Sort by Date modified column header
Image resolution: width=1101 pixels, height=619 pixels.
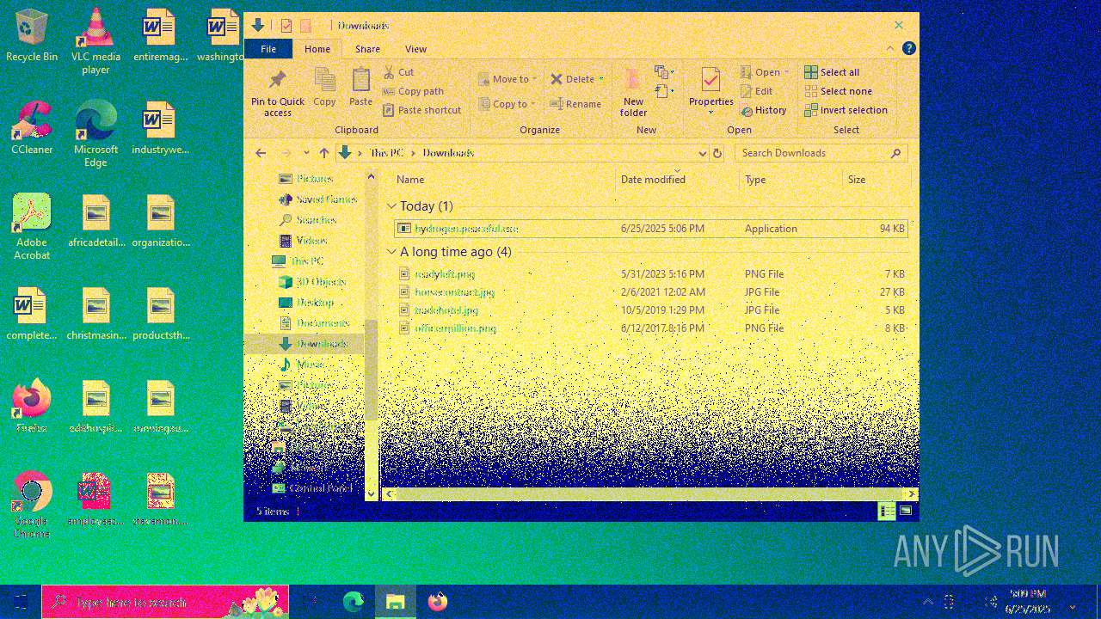678,180
